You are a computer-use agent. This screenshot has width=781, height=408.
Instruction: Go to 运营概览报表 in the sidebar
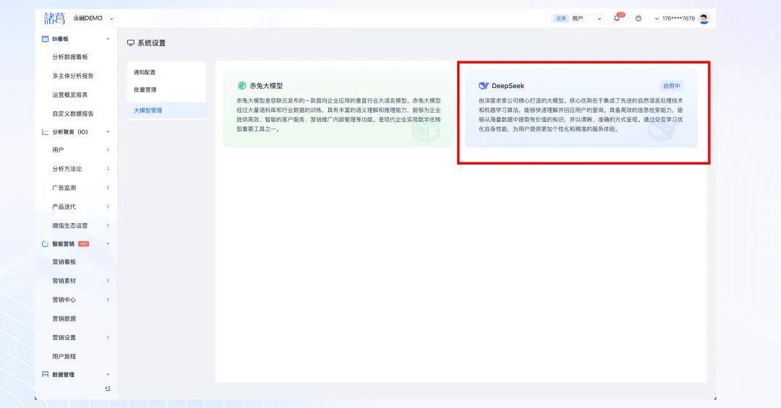point(69,95)
